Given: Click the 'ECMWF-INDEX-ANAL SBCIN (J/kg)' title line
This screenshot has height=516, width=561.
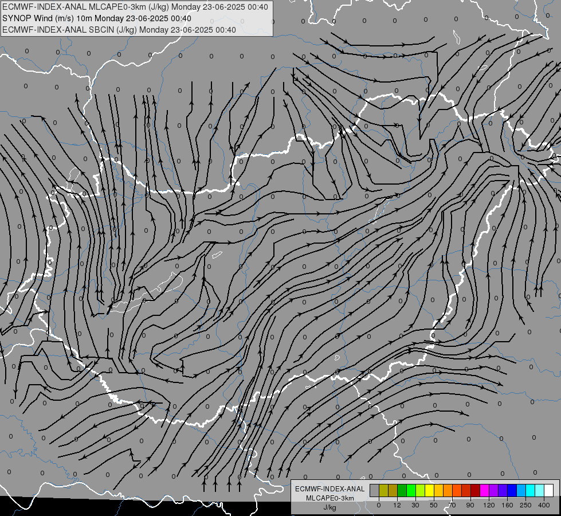Looking at the screenshot, I should pos(119,30).
